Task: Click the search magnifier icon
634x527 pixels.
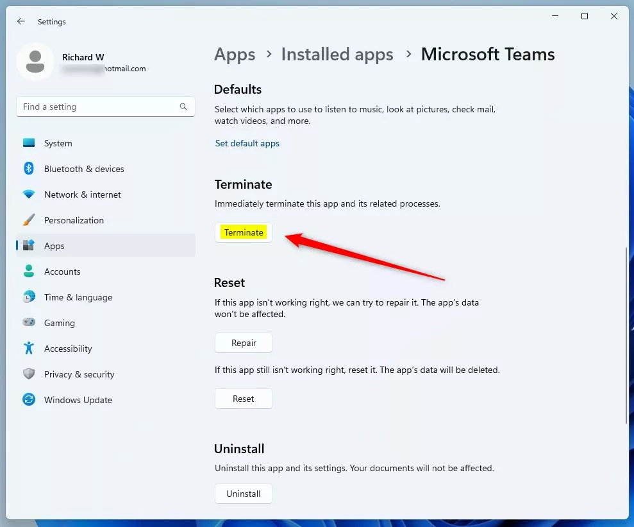Action: (x=183, y=107)
